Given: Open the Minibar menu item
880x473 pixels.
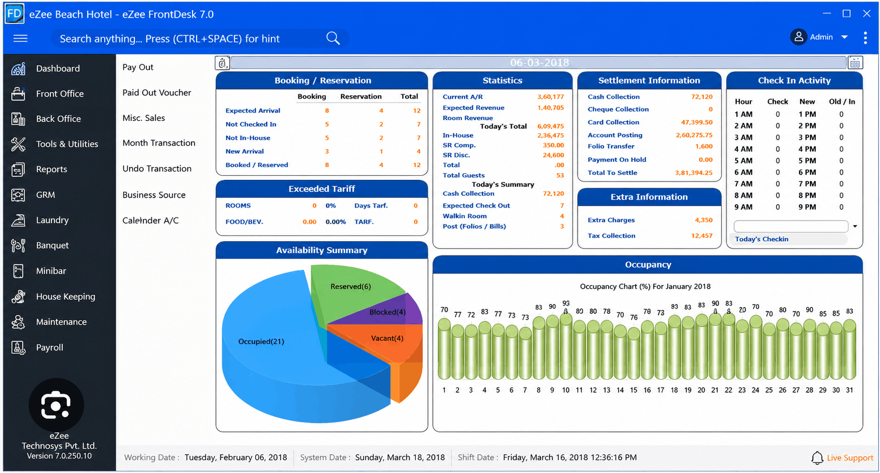Looking at the screenshot, I should [51, 271].
